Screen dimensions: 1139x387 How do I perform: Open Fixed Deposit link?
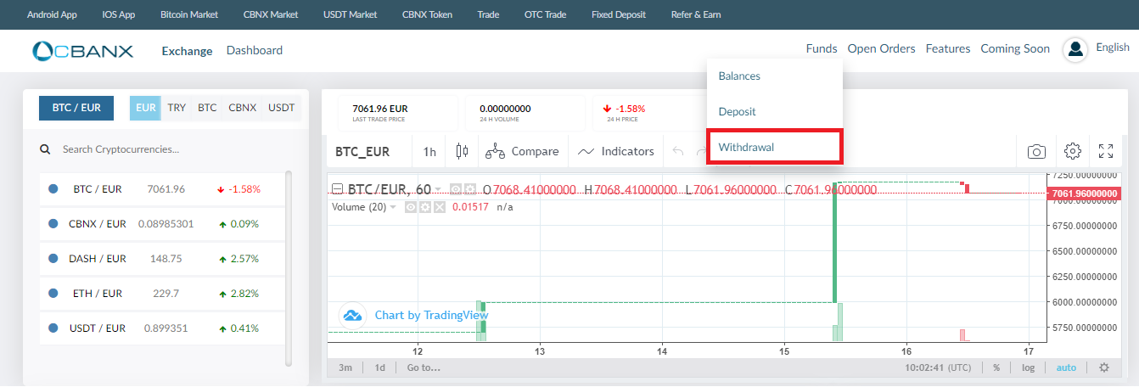coord(618,14)
